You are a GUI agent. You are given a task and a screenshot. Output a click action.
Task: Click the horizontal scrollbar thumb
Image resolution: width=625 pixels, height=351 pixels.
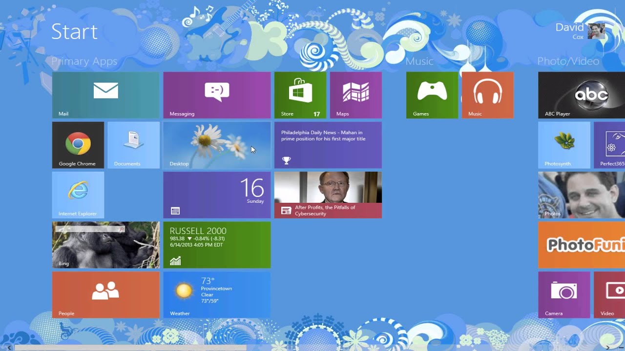[x=130, y=348]
